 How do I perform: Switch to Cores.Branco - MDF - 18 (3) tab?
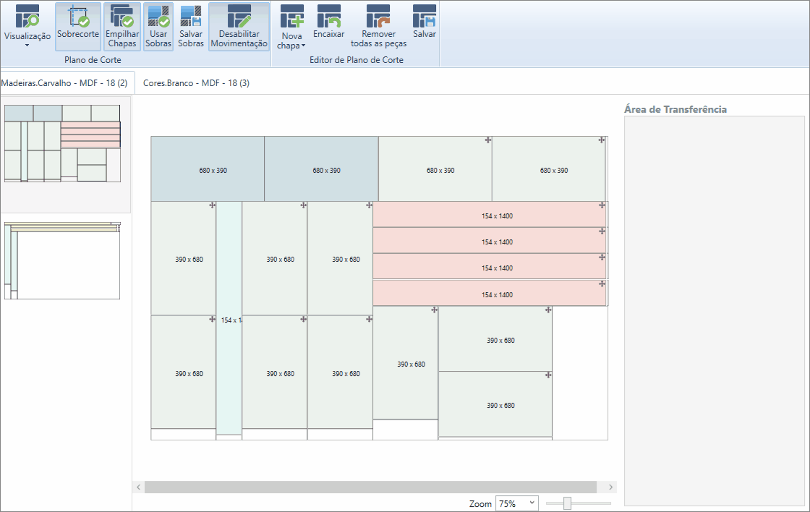tap(196, 82)
